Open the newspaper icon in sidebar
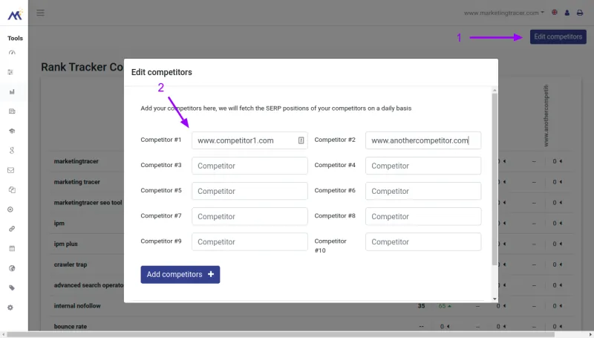Image resolution: width=594 pixels, height=338 pixels. 12,111
